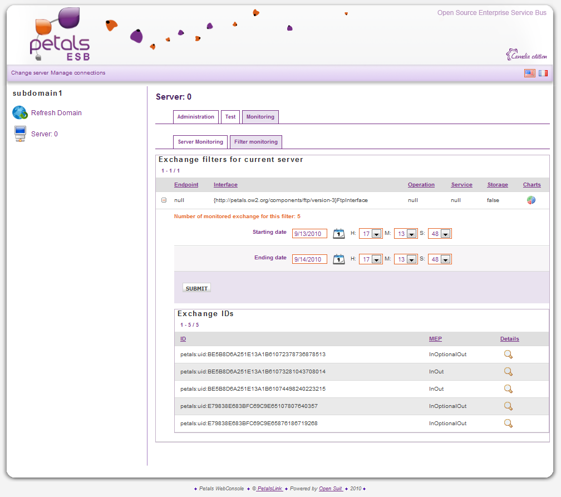Click the SUBMIT button
561x497 pixels.
click(196, 288)
